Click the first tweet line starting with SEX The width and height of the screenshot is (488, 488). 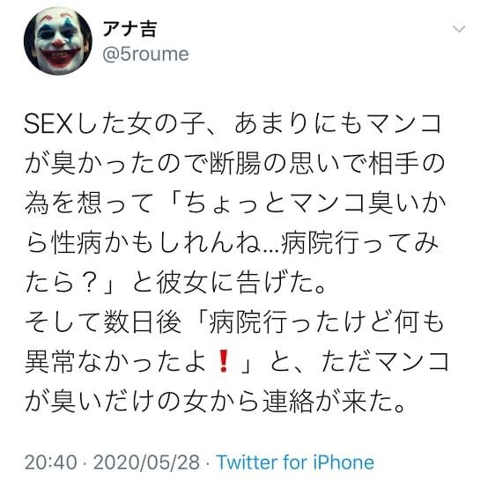tap(233, 123)
